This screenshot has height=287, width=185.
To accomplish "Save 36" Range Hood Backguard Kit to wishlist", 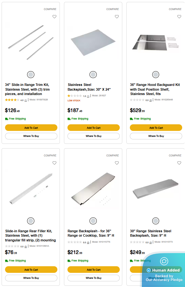I will (x=179, y=17).
